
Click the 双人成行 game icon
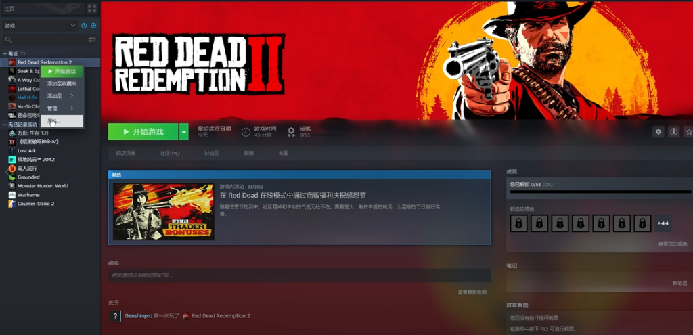tap(12, 169)
